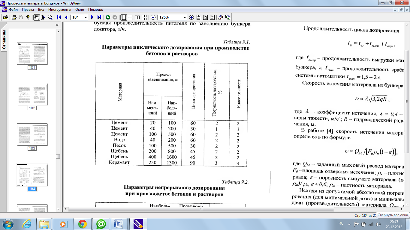Click the 'Песок' table row label
Screen dimensions: 410x230
pyautogui.click(x=119, y=146)
